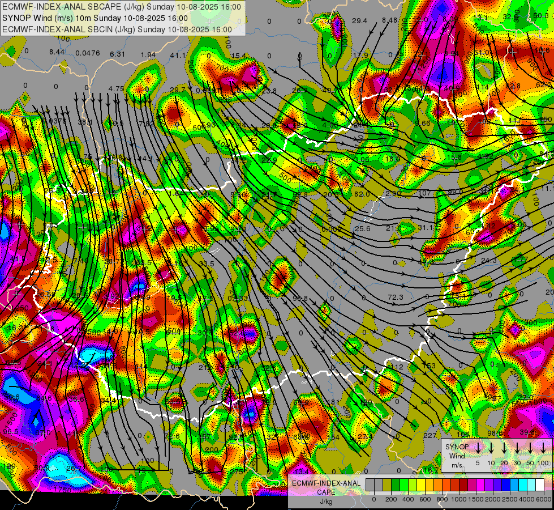The height and width of the screenshot is (510, 554).
Task: Click the SYNOP Wind 10m title line
Action: [95, 18]
